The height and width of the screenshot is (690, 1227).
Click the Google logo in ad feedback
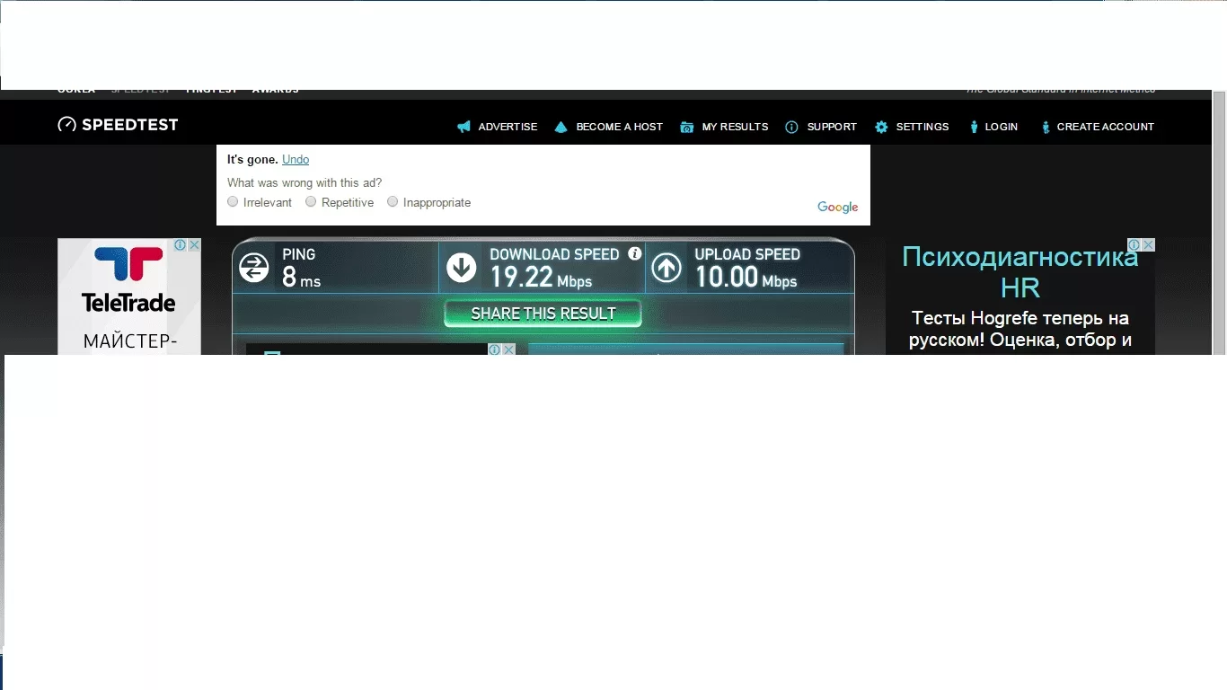[838, 208]
